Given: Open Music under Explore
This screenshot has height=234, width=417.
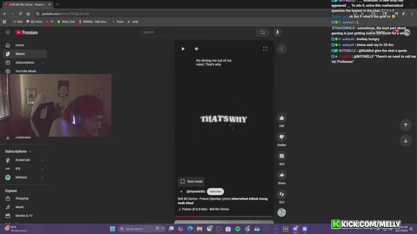Looking at the screenshot, I should point(25,207).
